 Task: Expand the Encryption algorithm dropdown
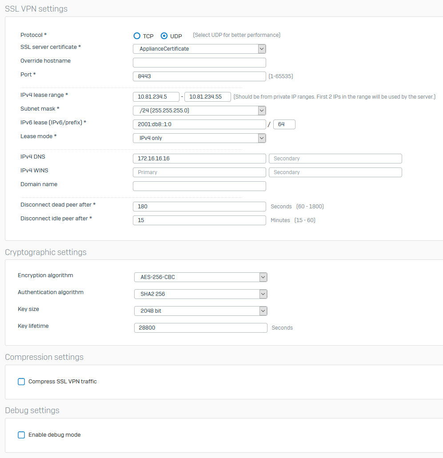(200, 277)
